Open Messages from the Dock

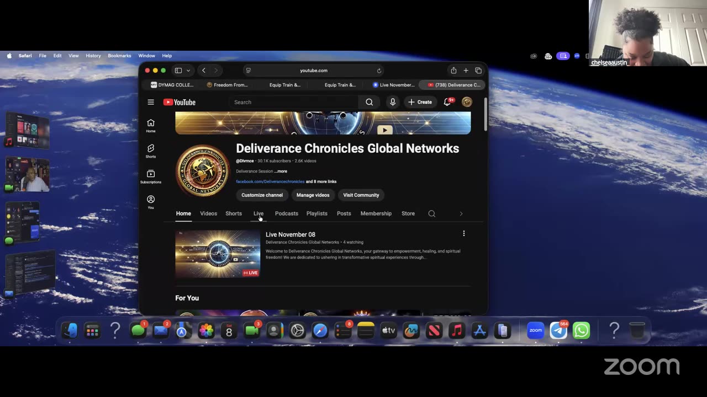pos(138,330)
